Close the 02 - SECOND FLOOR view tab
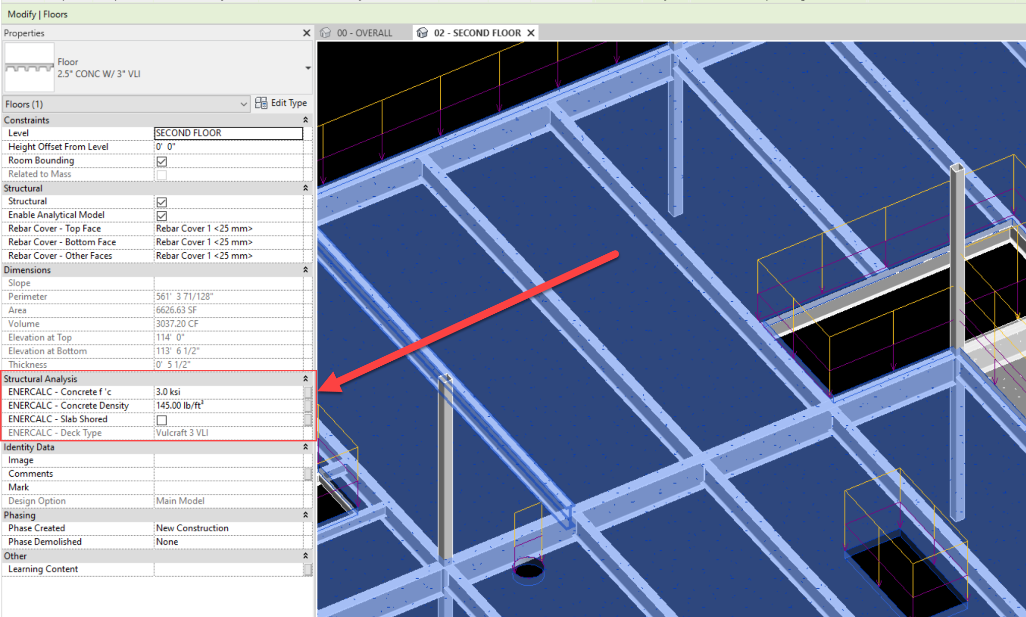 (x=531, y=33)
